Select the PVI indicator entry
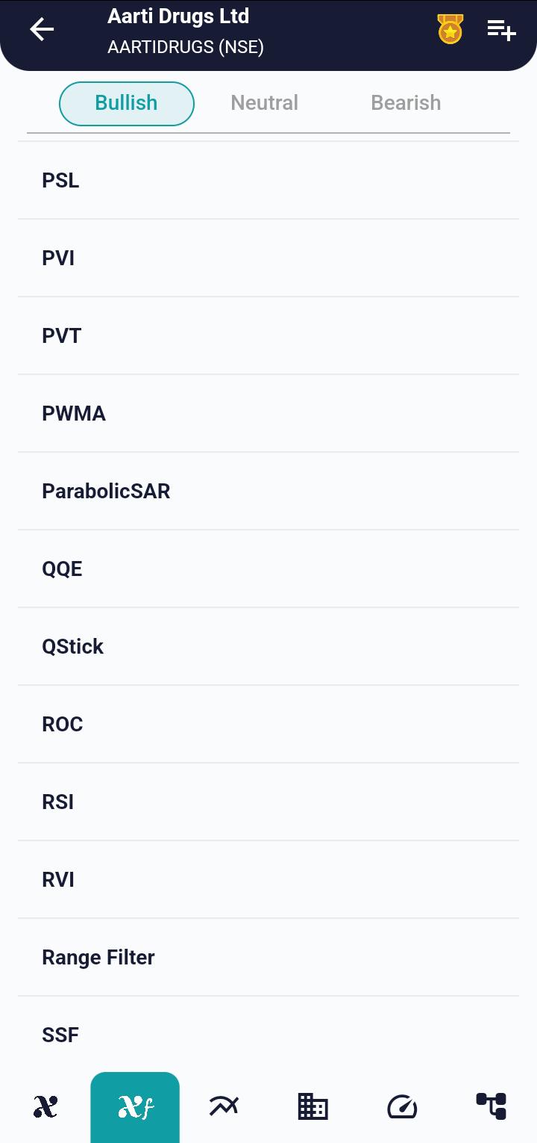 click(x=268, y=258)
